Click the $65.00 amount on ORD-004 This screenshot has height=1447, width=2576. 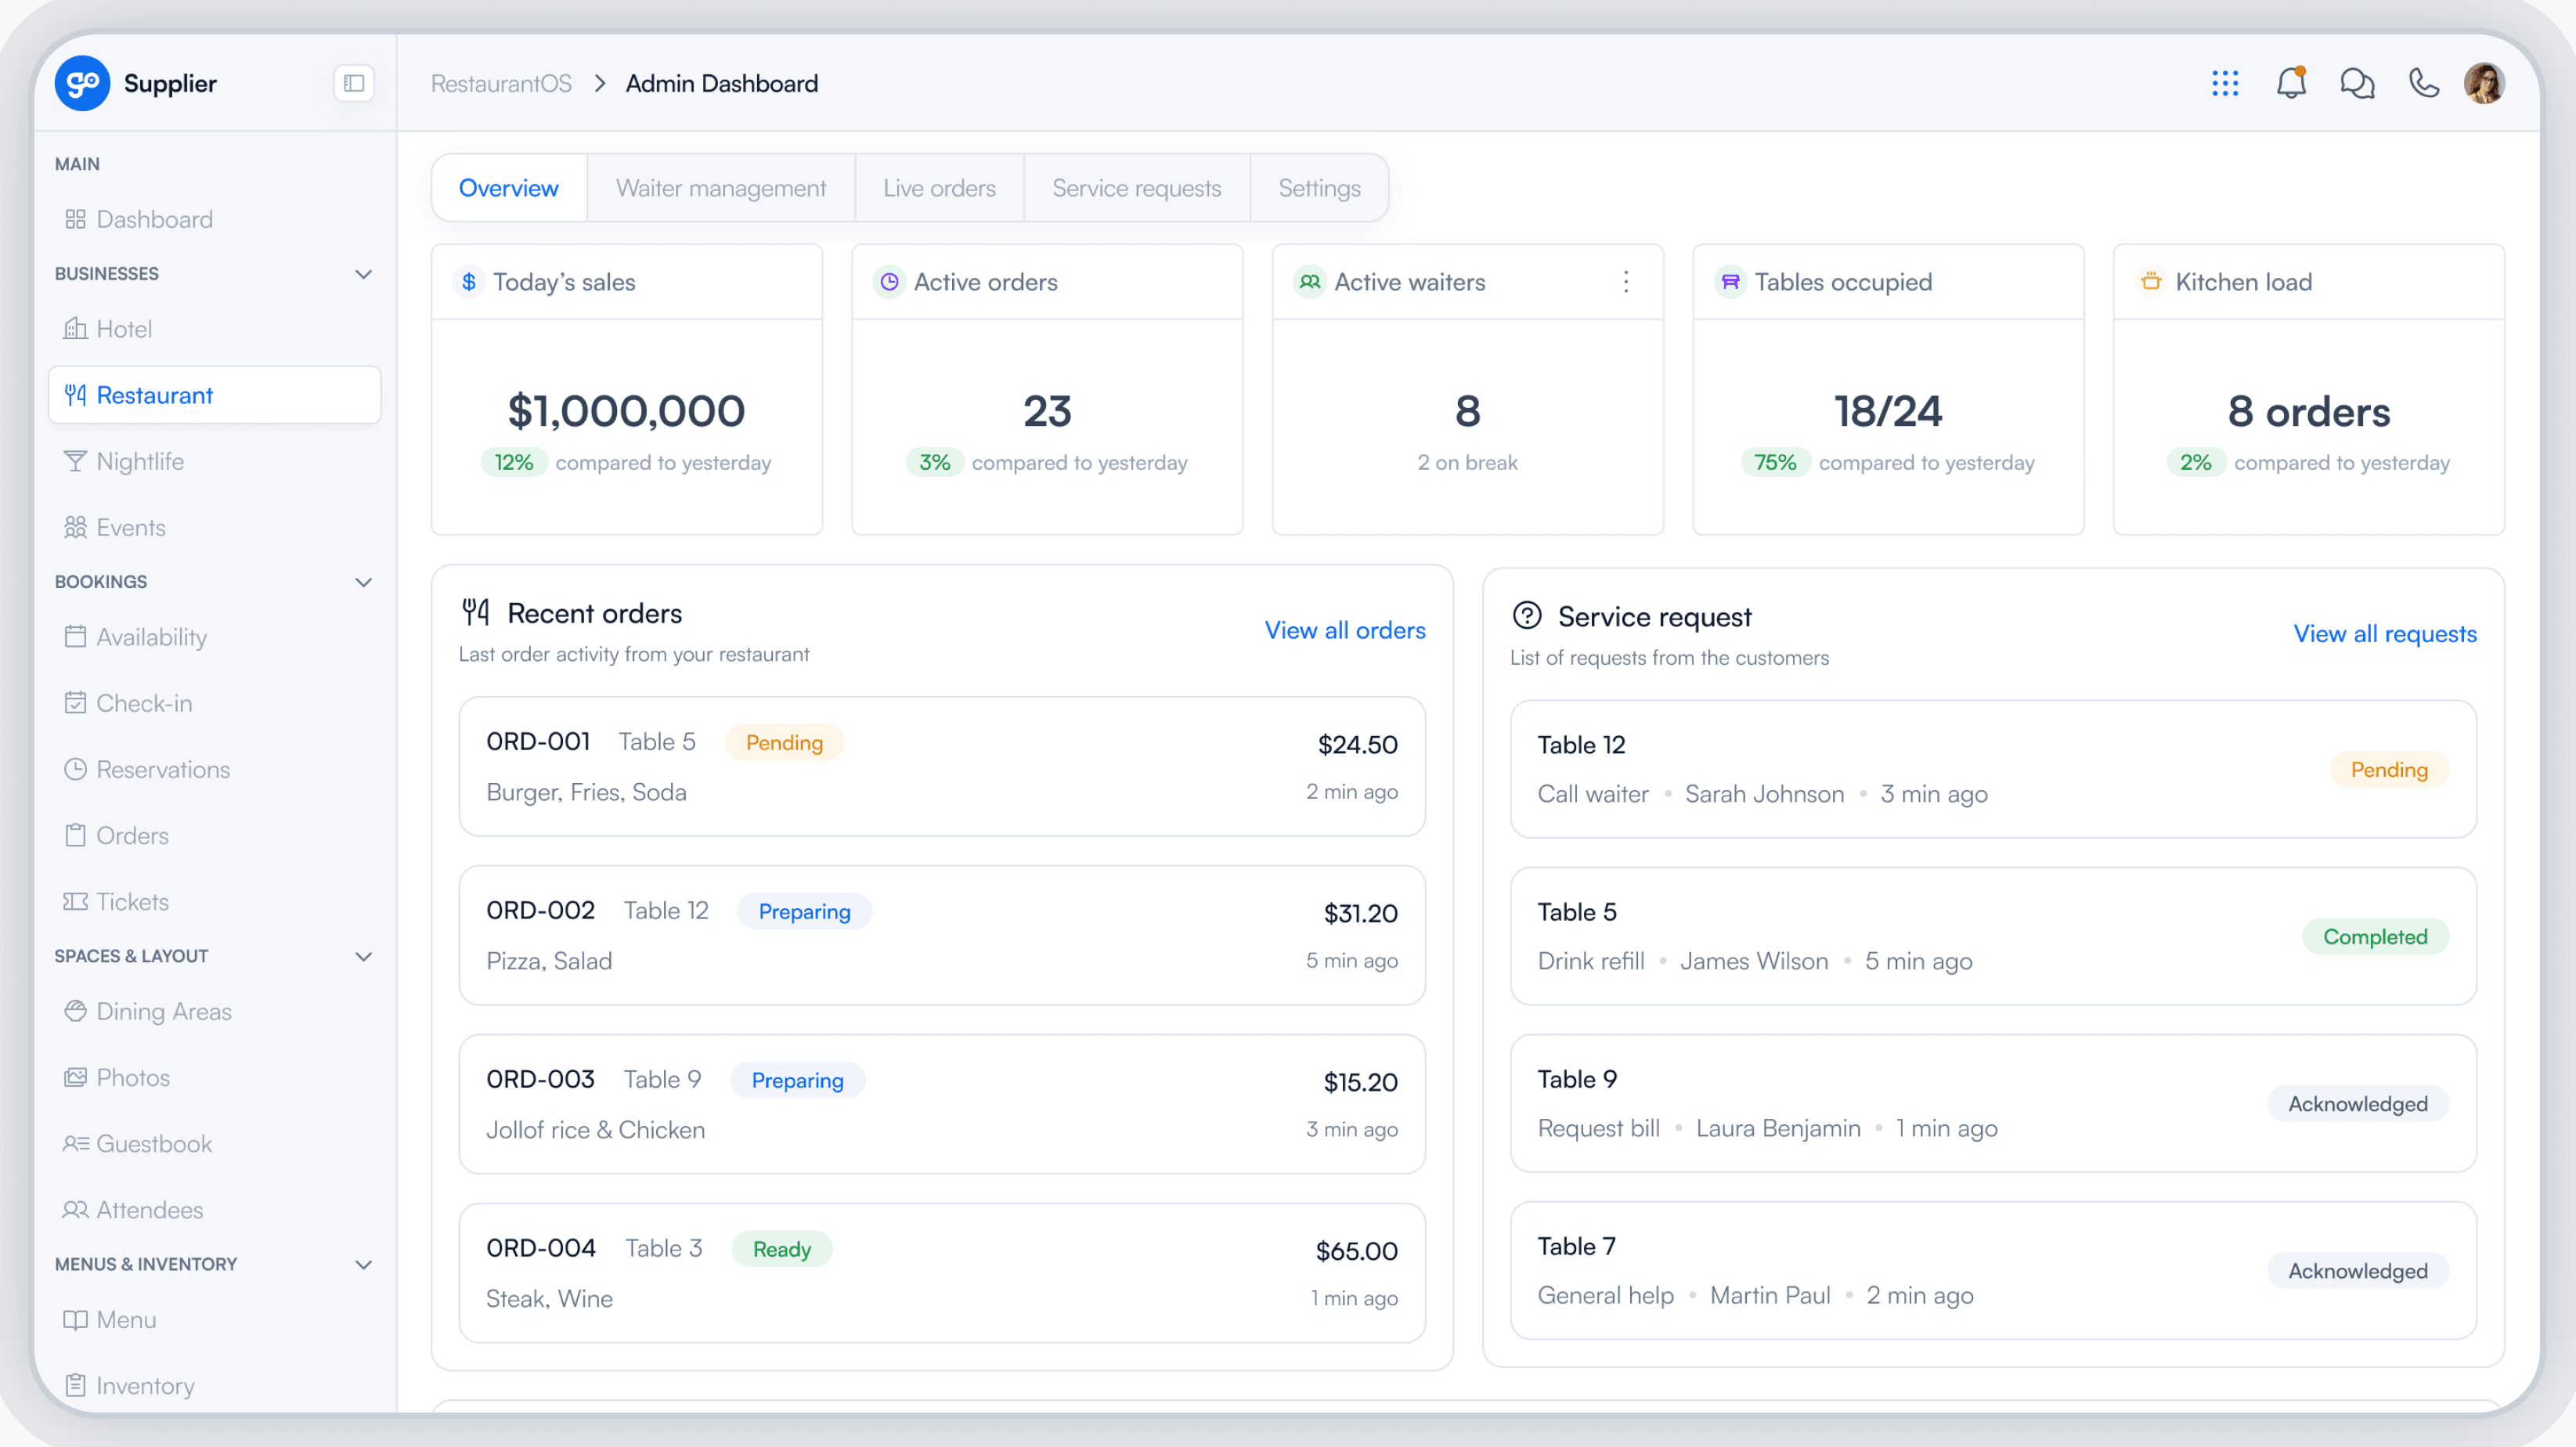pyautogui.click(x=1356, y=1251)
